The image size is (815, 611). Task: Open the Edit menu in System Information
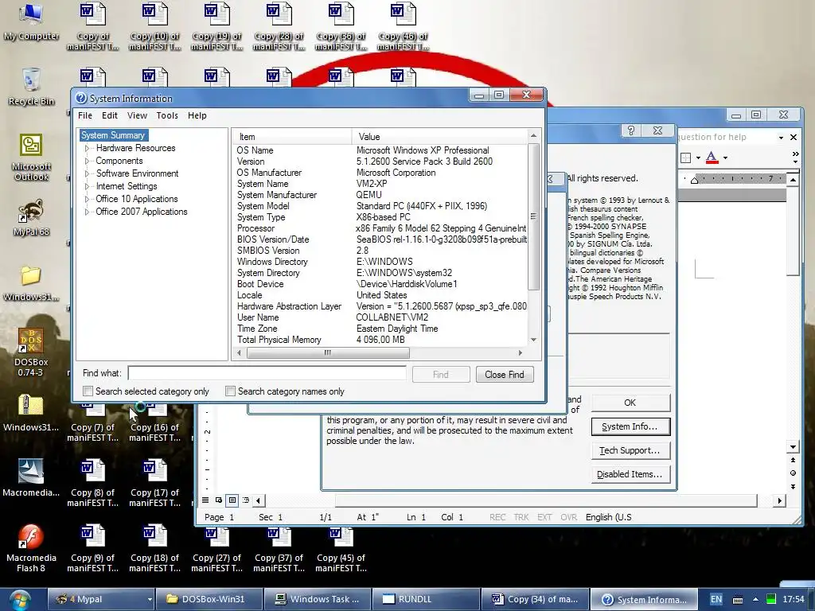[x=109, y=115]
